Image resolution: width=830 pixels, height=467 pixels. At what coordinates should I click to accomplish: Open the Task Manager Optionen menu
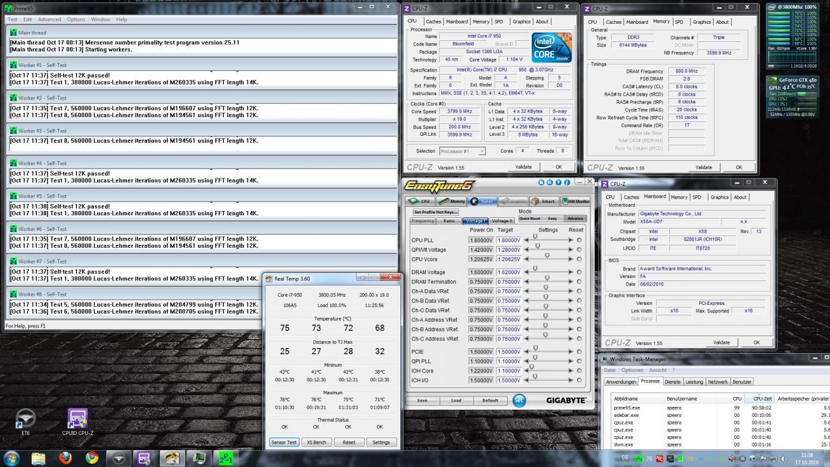[x=633, y=370]
